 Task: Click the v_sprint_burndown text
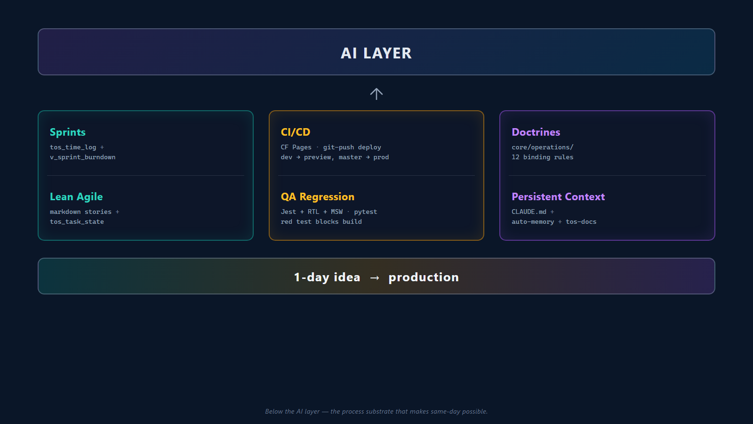pos(82,157)
